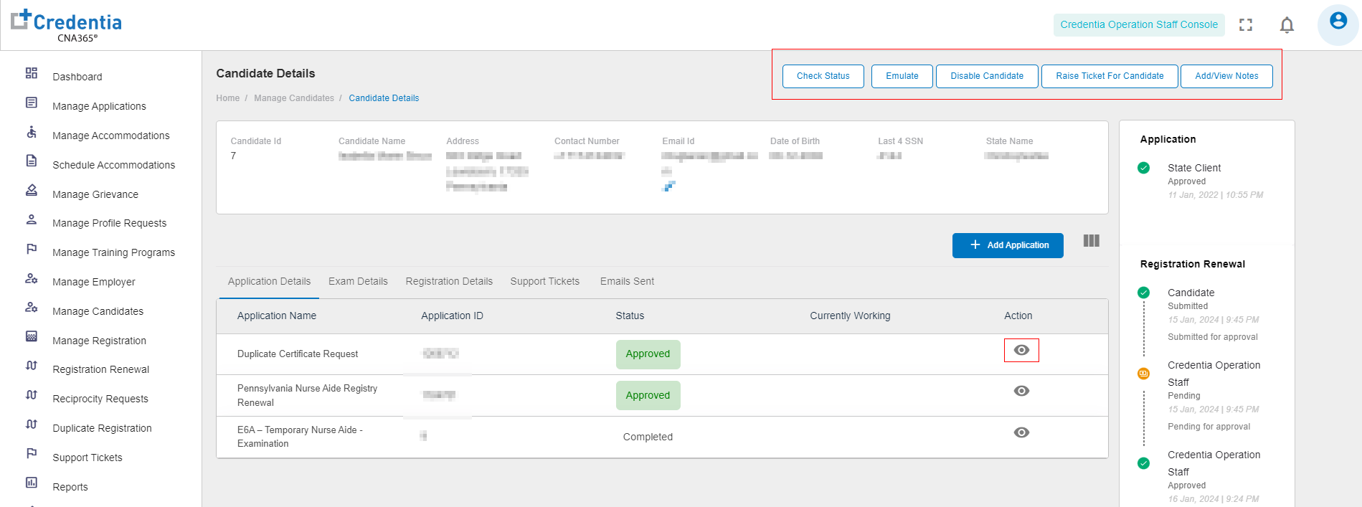
Task: Open the user profile avatar
Action: pos(1338,22)
